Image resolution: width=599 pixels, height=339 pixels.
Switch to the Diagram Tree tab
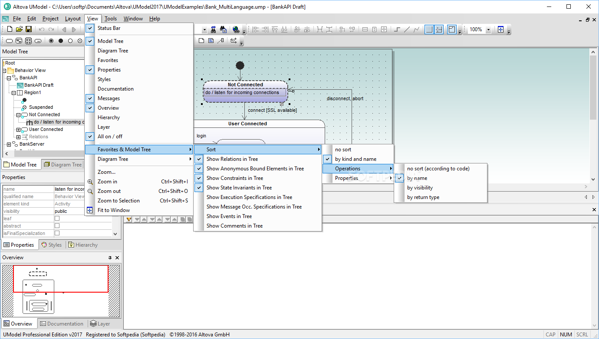63,165
